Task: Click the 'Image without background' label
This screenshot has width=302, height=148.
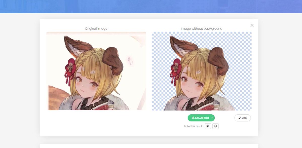Action: pyautogui.click(x=202, y=29)
